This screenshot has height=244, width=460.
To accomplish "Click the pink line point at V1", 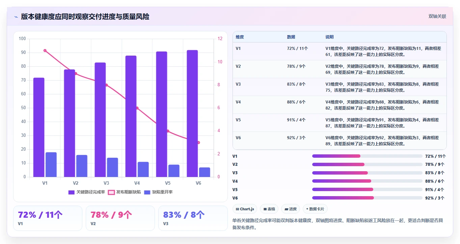I will point(45,51).
